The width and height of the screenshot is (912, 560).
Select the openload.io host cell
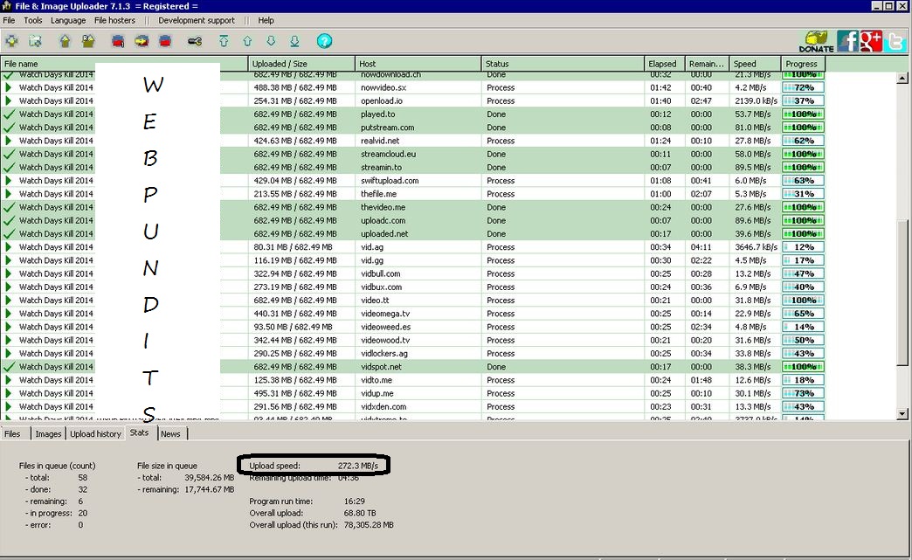[x=418, y=100]
